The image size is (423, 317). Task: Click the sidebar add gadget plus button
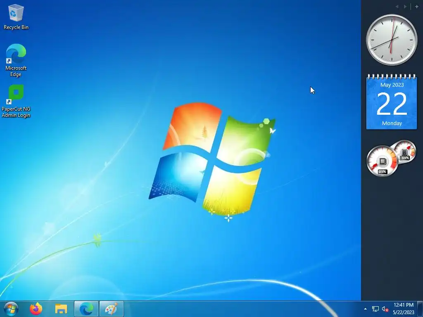[x=416, y=7]
